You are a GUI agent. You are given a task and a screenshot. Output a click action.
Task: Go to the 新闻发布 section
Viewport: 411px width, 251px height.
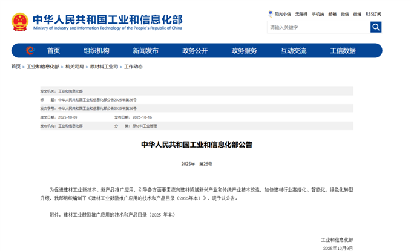pos(145,51)
